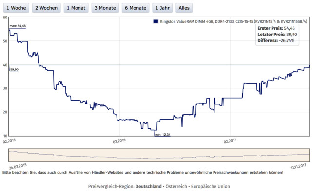Click the dark blue legend color box
This screenshot has height=191, width=312.
click(x=156, y=21)
